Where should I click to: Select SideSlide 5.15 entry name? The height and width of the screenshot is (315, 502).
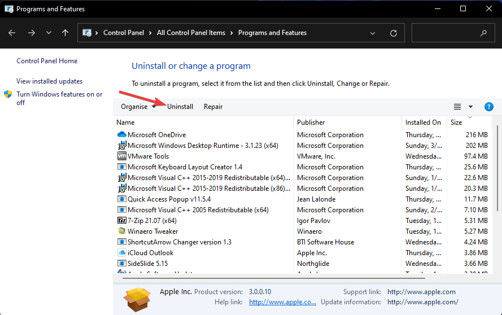pos(147,264)
